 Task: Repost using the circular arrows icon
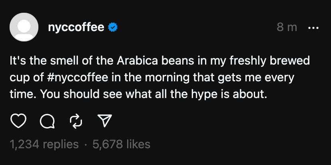point(76,121)
